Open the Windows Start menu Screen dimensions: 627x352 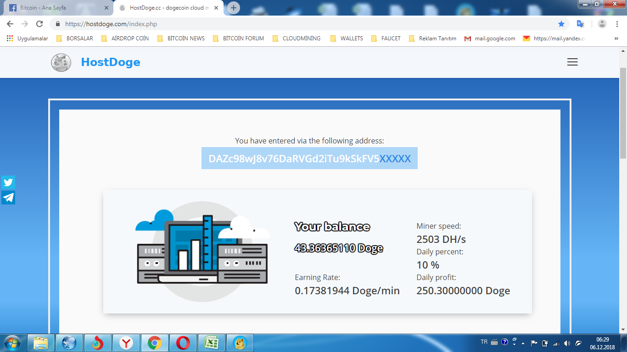(x=12, y=343)
